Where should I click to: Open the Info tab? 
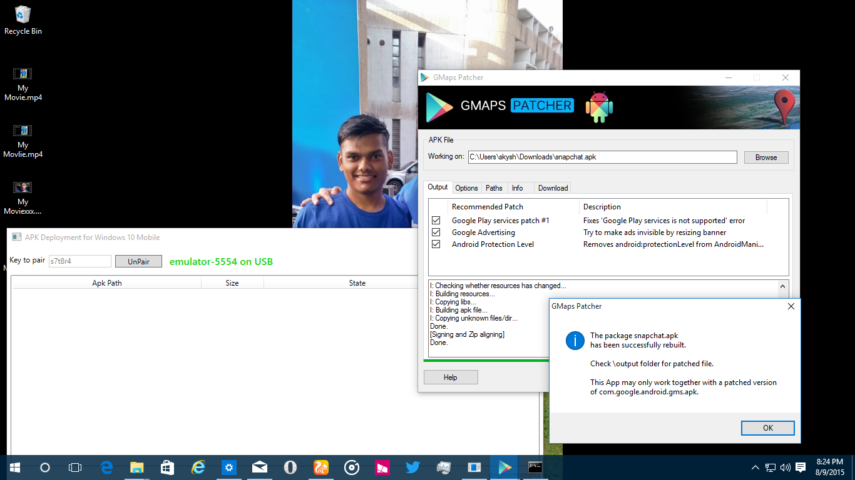517,188
